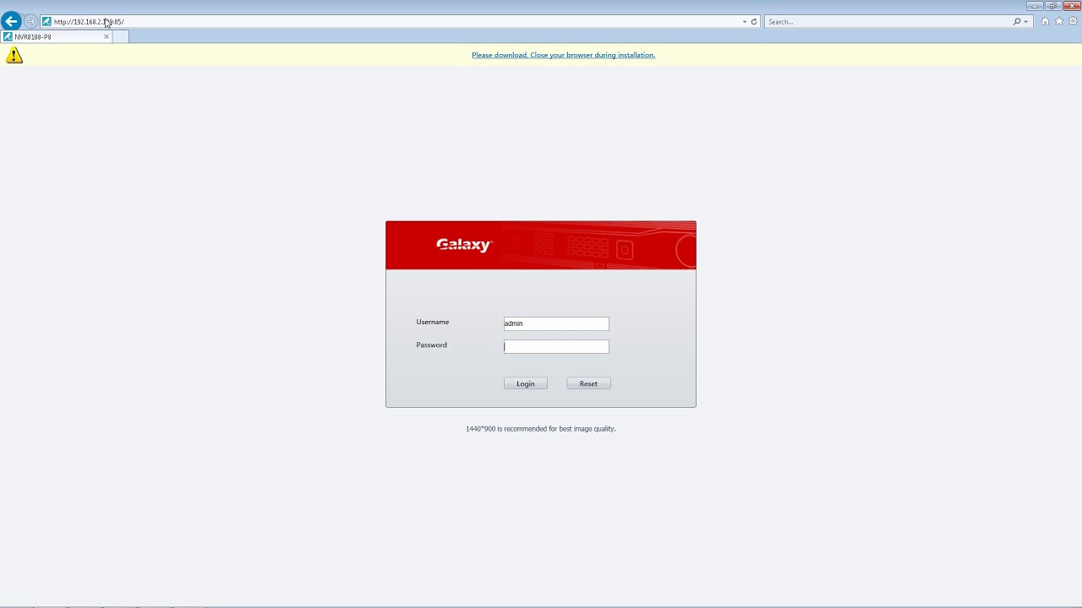The width and height of the screenshot is (1082, 608).
Task: Click the site favicon in the address bar
Action: click(x=46, y=21)
